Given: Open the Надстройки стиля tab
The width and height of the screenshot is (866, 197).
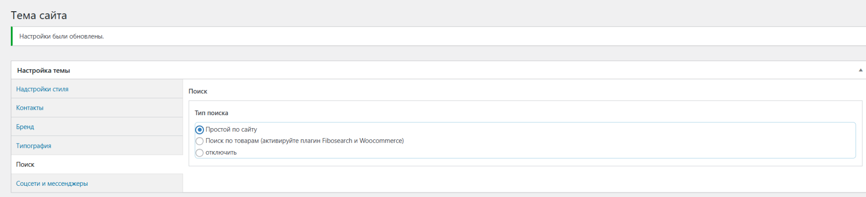Looking at the screenshot, I should (x=42, y=89).
